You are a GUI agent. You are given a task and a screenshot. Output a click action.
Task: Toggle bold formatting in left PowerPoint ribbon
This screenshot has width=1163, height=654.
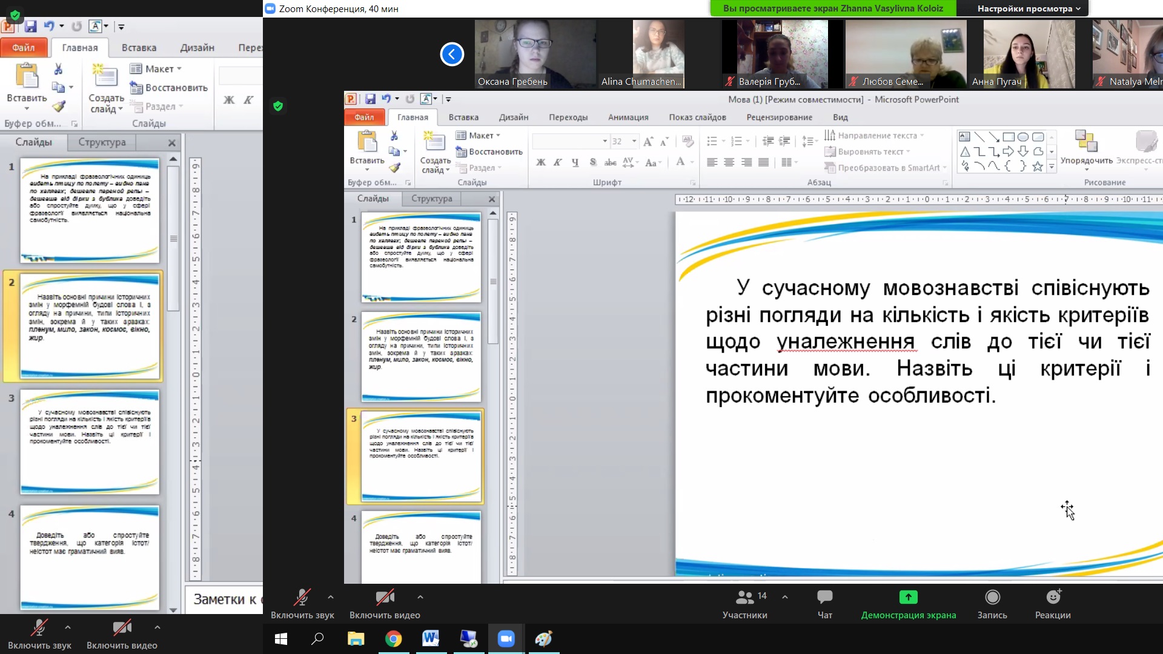[x=229, y=100]
